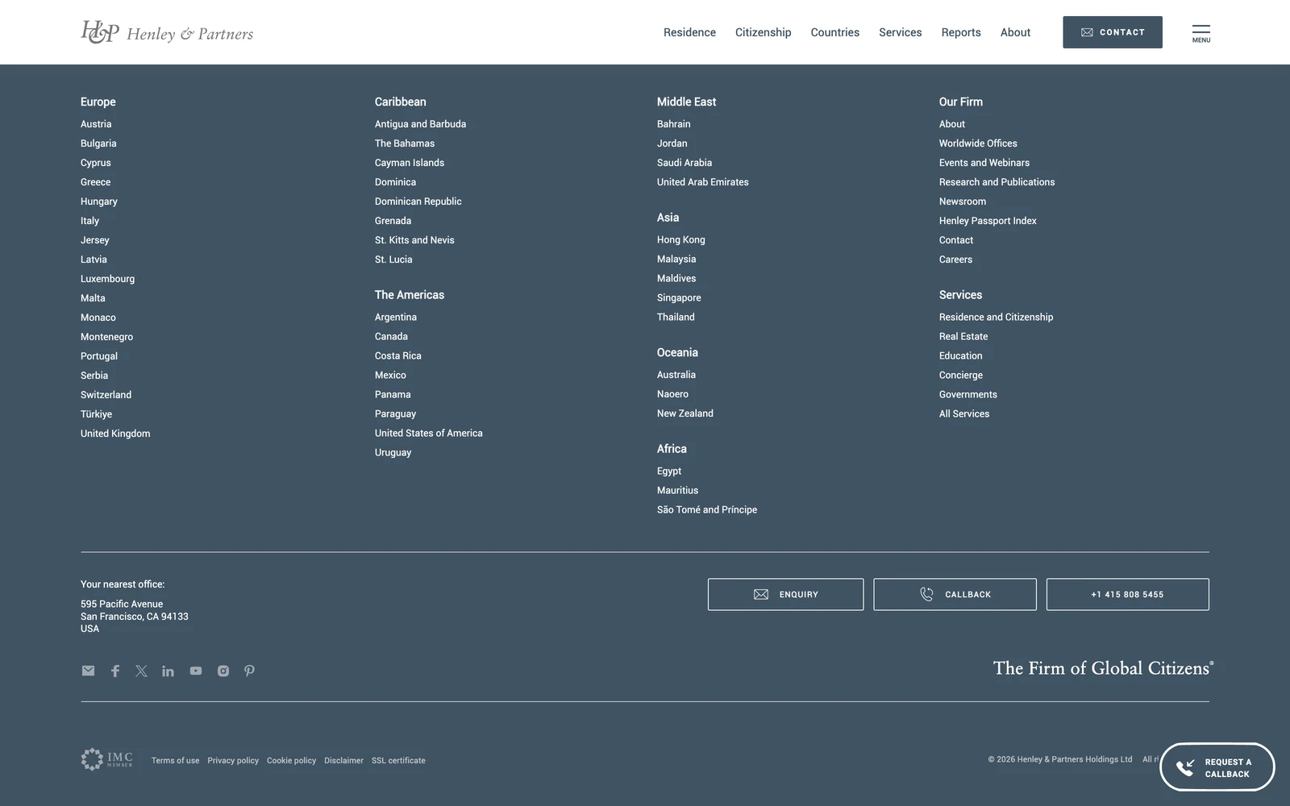
Task: Open Privacy policy link
Action: tap(233, 760)
